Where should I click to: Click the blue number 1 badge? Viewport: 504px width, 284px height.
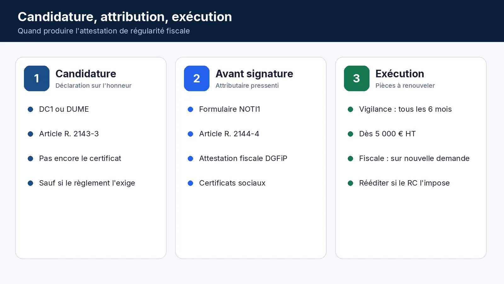[x=37, y=78]
